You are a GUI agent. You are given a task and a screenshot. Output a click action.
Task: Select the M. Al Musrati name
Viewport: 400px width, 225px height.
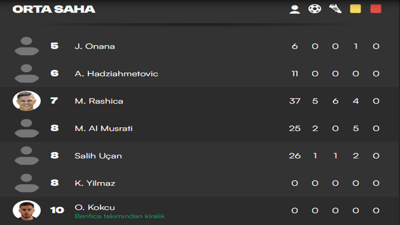pos(103,128)
